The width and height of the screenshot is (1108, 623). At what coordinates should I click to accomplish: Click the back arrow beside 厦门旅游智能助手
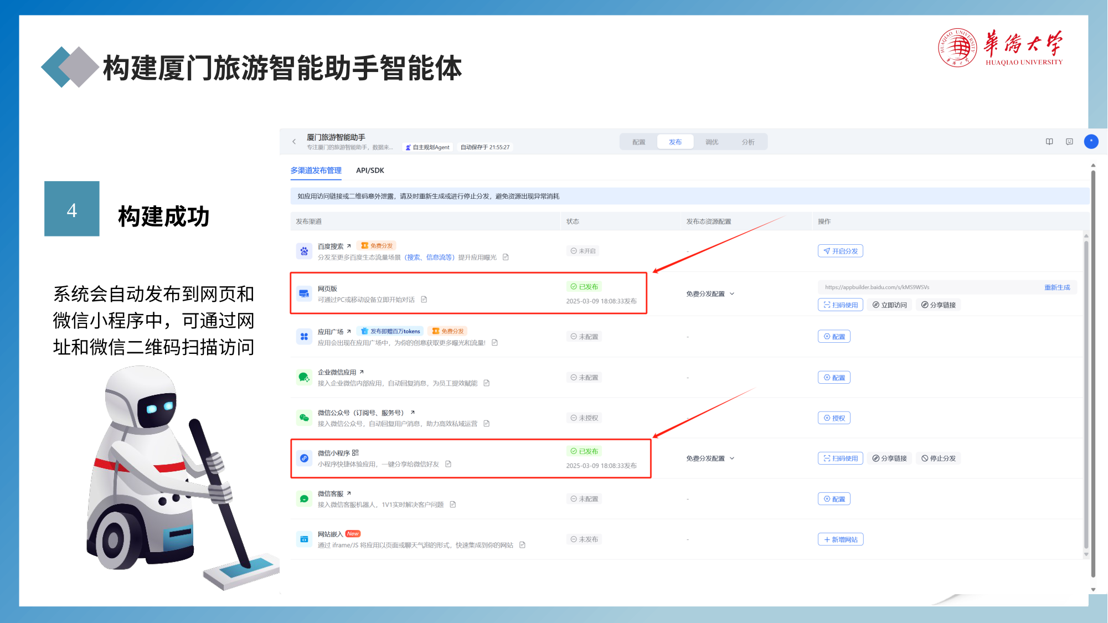pyautogui.click(x=294, y=142)
